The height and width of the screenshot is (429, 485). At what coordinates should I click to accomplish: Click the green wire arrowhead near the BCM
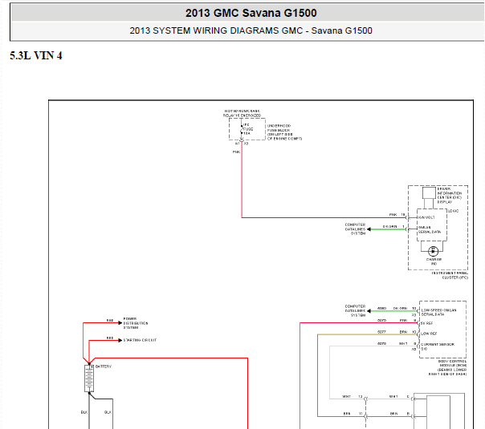[x=369, y=310]
